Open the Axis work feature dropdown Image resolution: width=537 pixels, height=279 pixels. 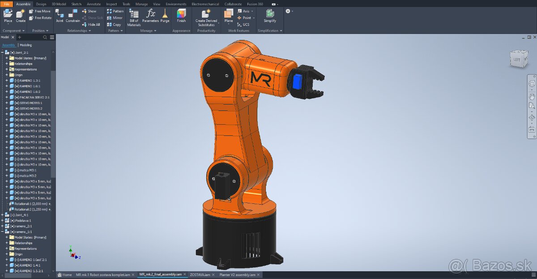pos(251,11)
